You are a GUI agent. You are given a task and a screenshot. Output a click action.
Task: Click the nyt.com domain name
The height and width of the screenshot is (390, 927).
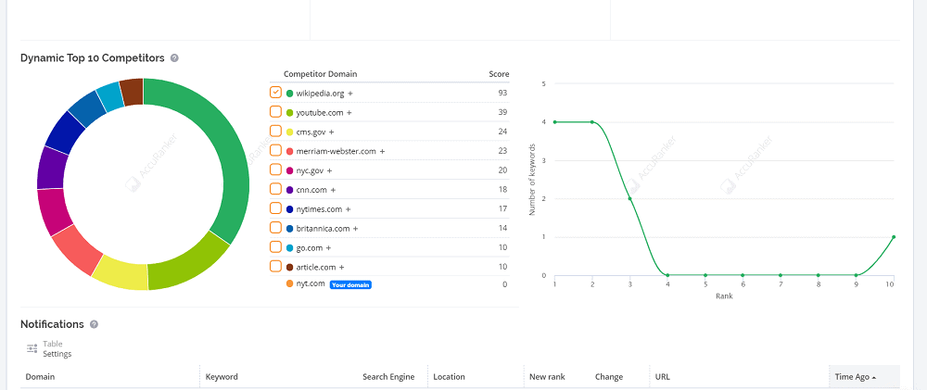click(x=311, y=283)
